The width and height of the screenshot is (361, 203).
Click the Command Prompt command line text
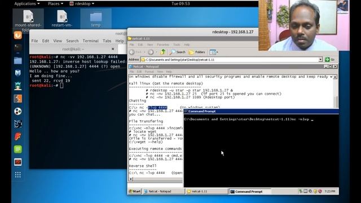coord(248,120)
